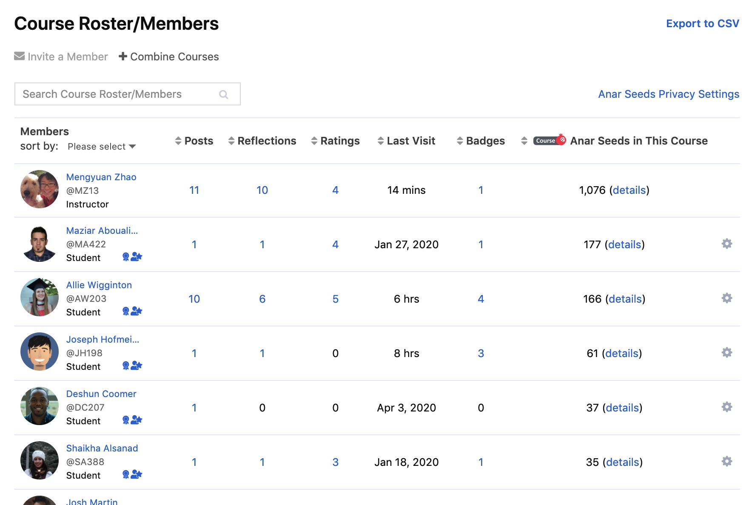Image resolution: width=752 pixels, height=505 pixels.
Task: Click the search magnifier icon
Action: 224,94
